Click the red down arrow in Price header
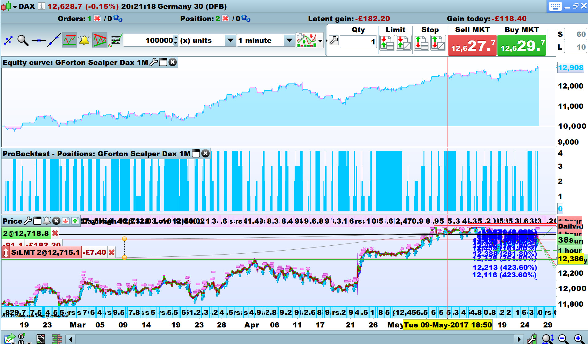The image size is (588, 344). tap(66, 221)
